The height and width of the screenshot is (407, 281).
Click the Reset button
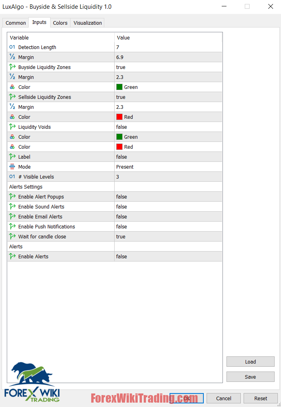[261, 398]
